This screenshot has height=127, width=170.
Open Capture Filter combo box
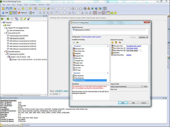pyautogui.click(x=127, y=86)
